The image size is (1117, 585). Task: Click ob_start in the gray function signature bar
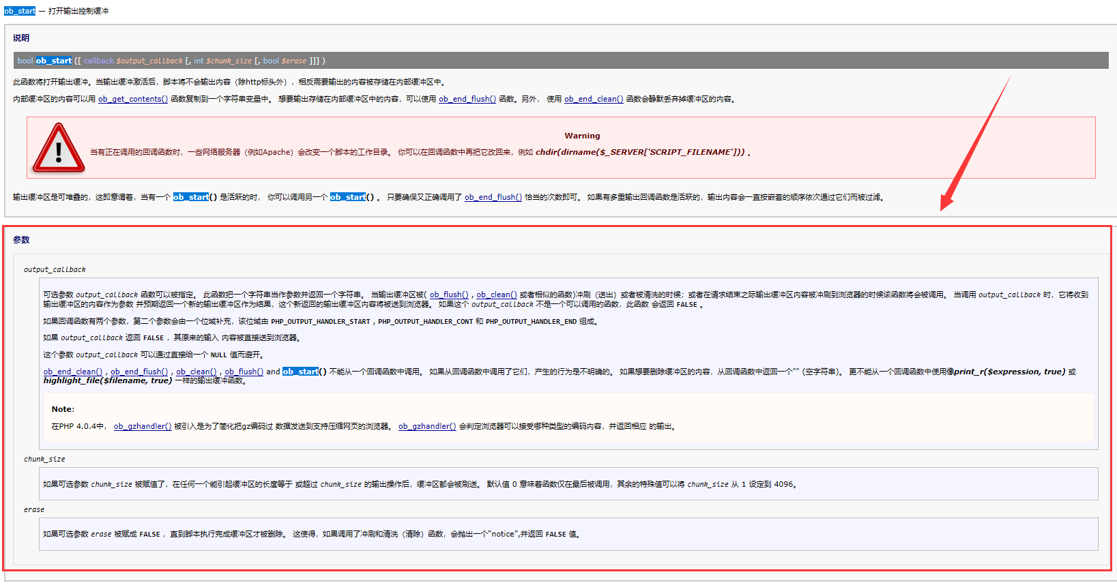[53, 61]
